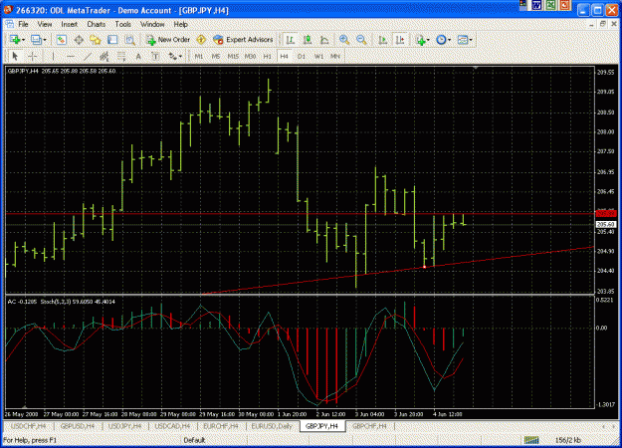622x448 pixels.
Task: Toggle the Navigator stars icon
Action: 96,40
